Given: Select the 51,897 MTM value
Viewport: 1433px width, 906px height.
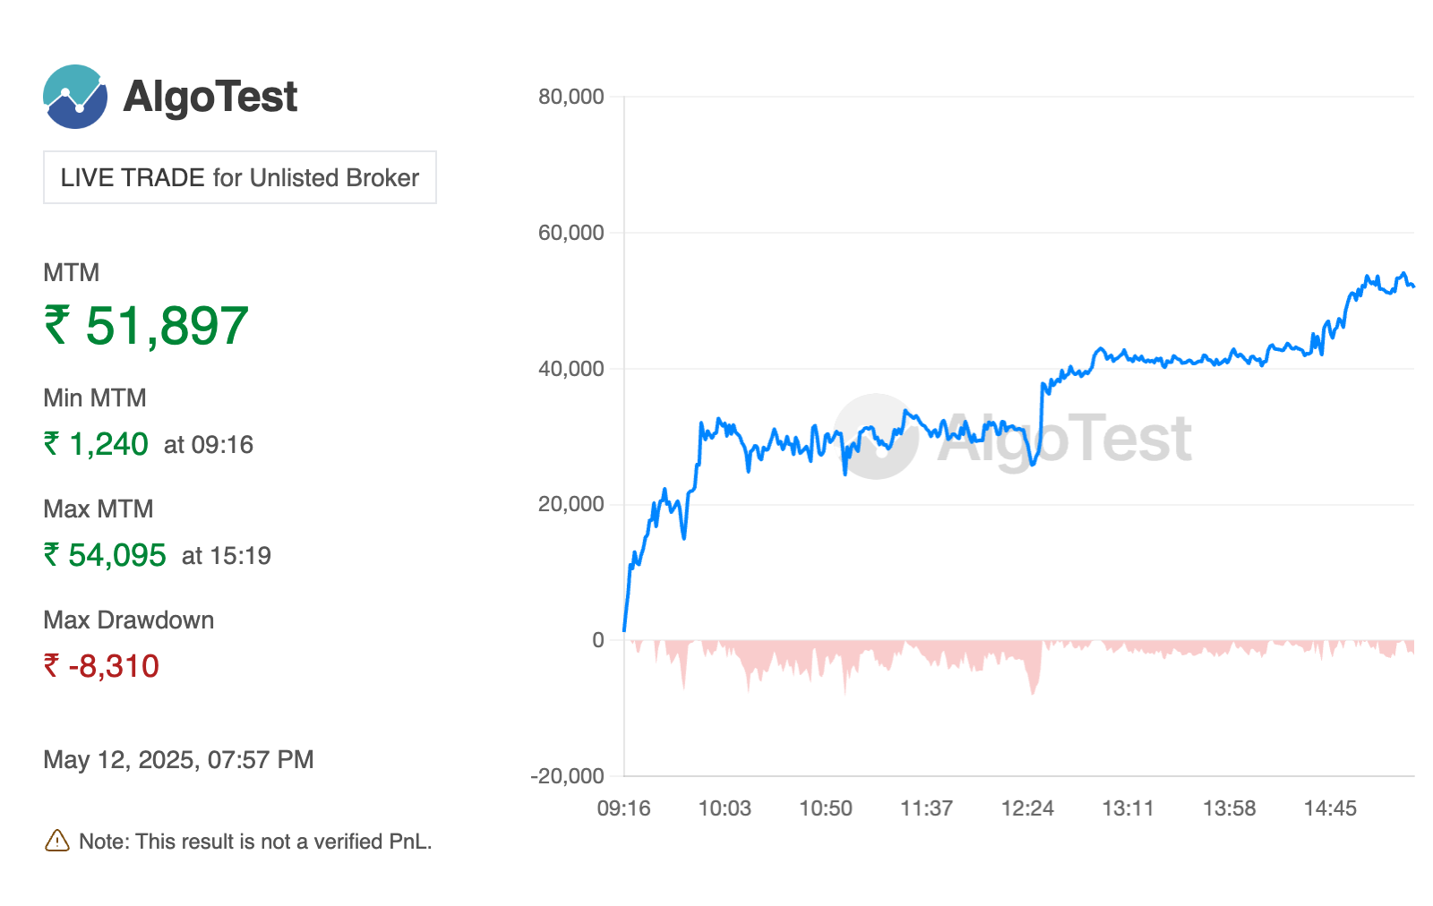Looking at the screenshot, I should click(x=167, y=325).
